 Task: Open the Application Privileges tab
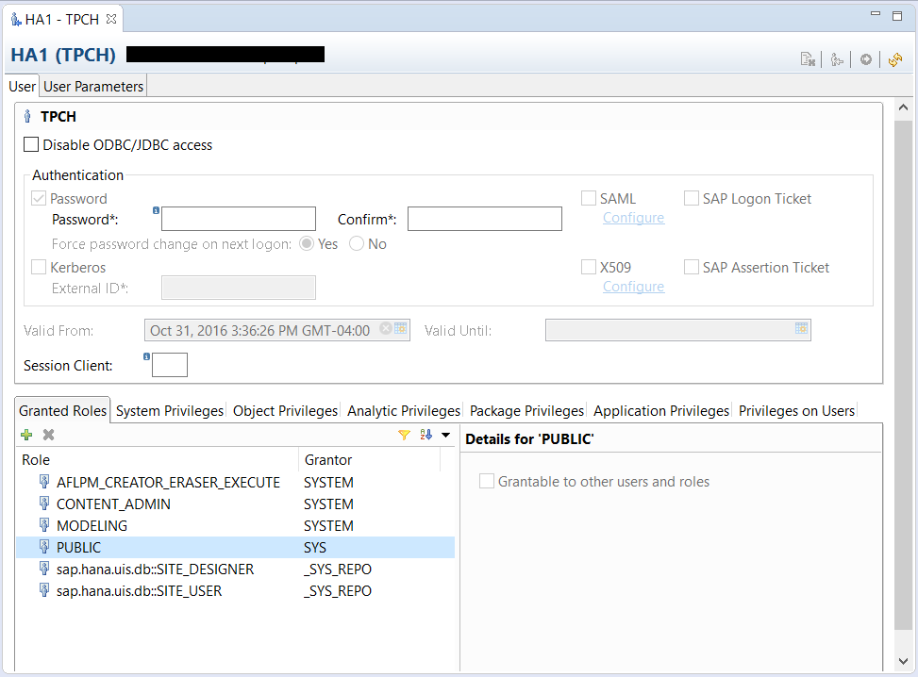pos(661,411)
